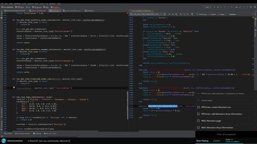Open Search Everywhere magnifier in top toolbar
The width and height of the screenshot is (257, 144).
(x=255, y=7)
